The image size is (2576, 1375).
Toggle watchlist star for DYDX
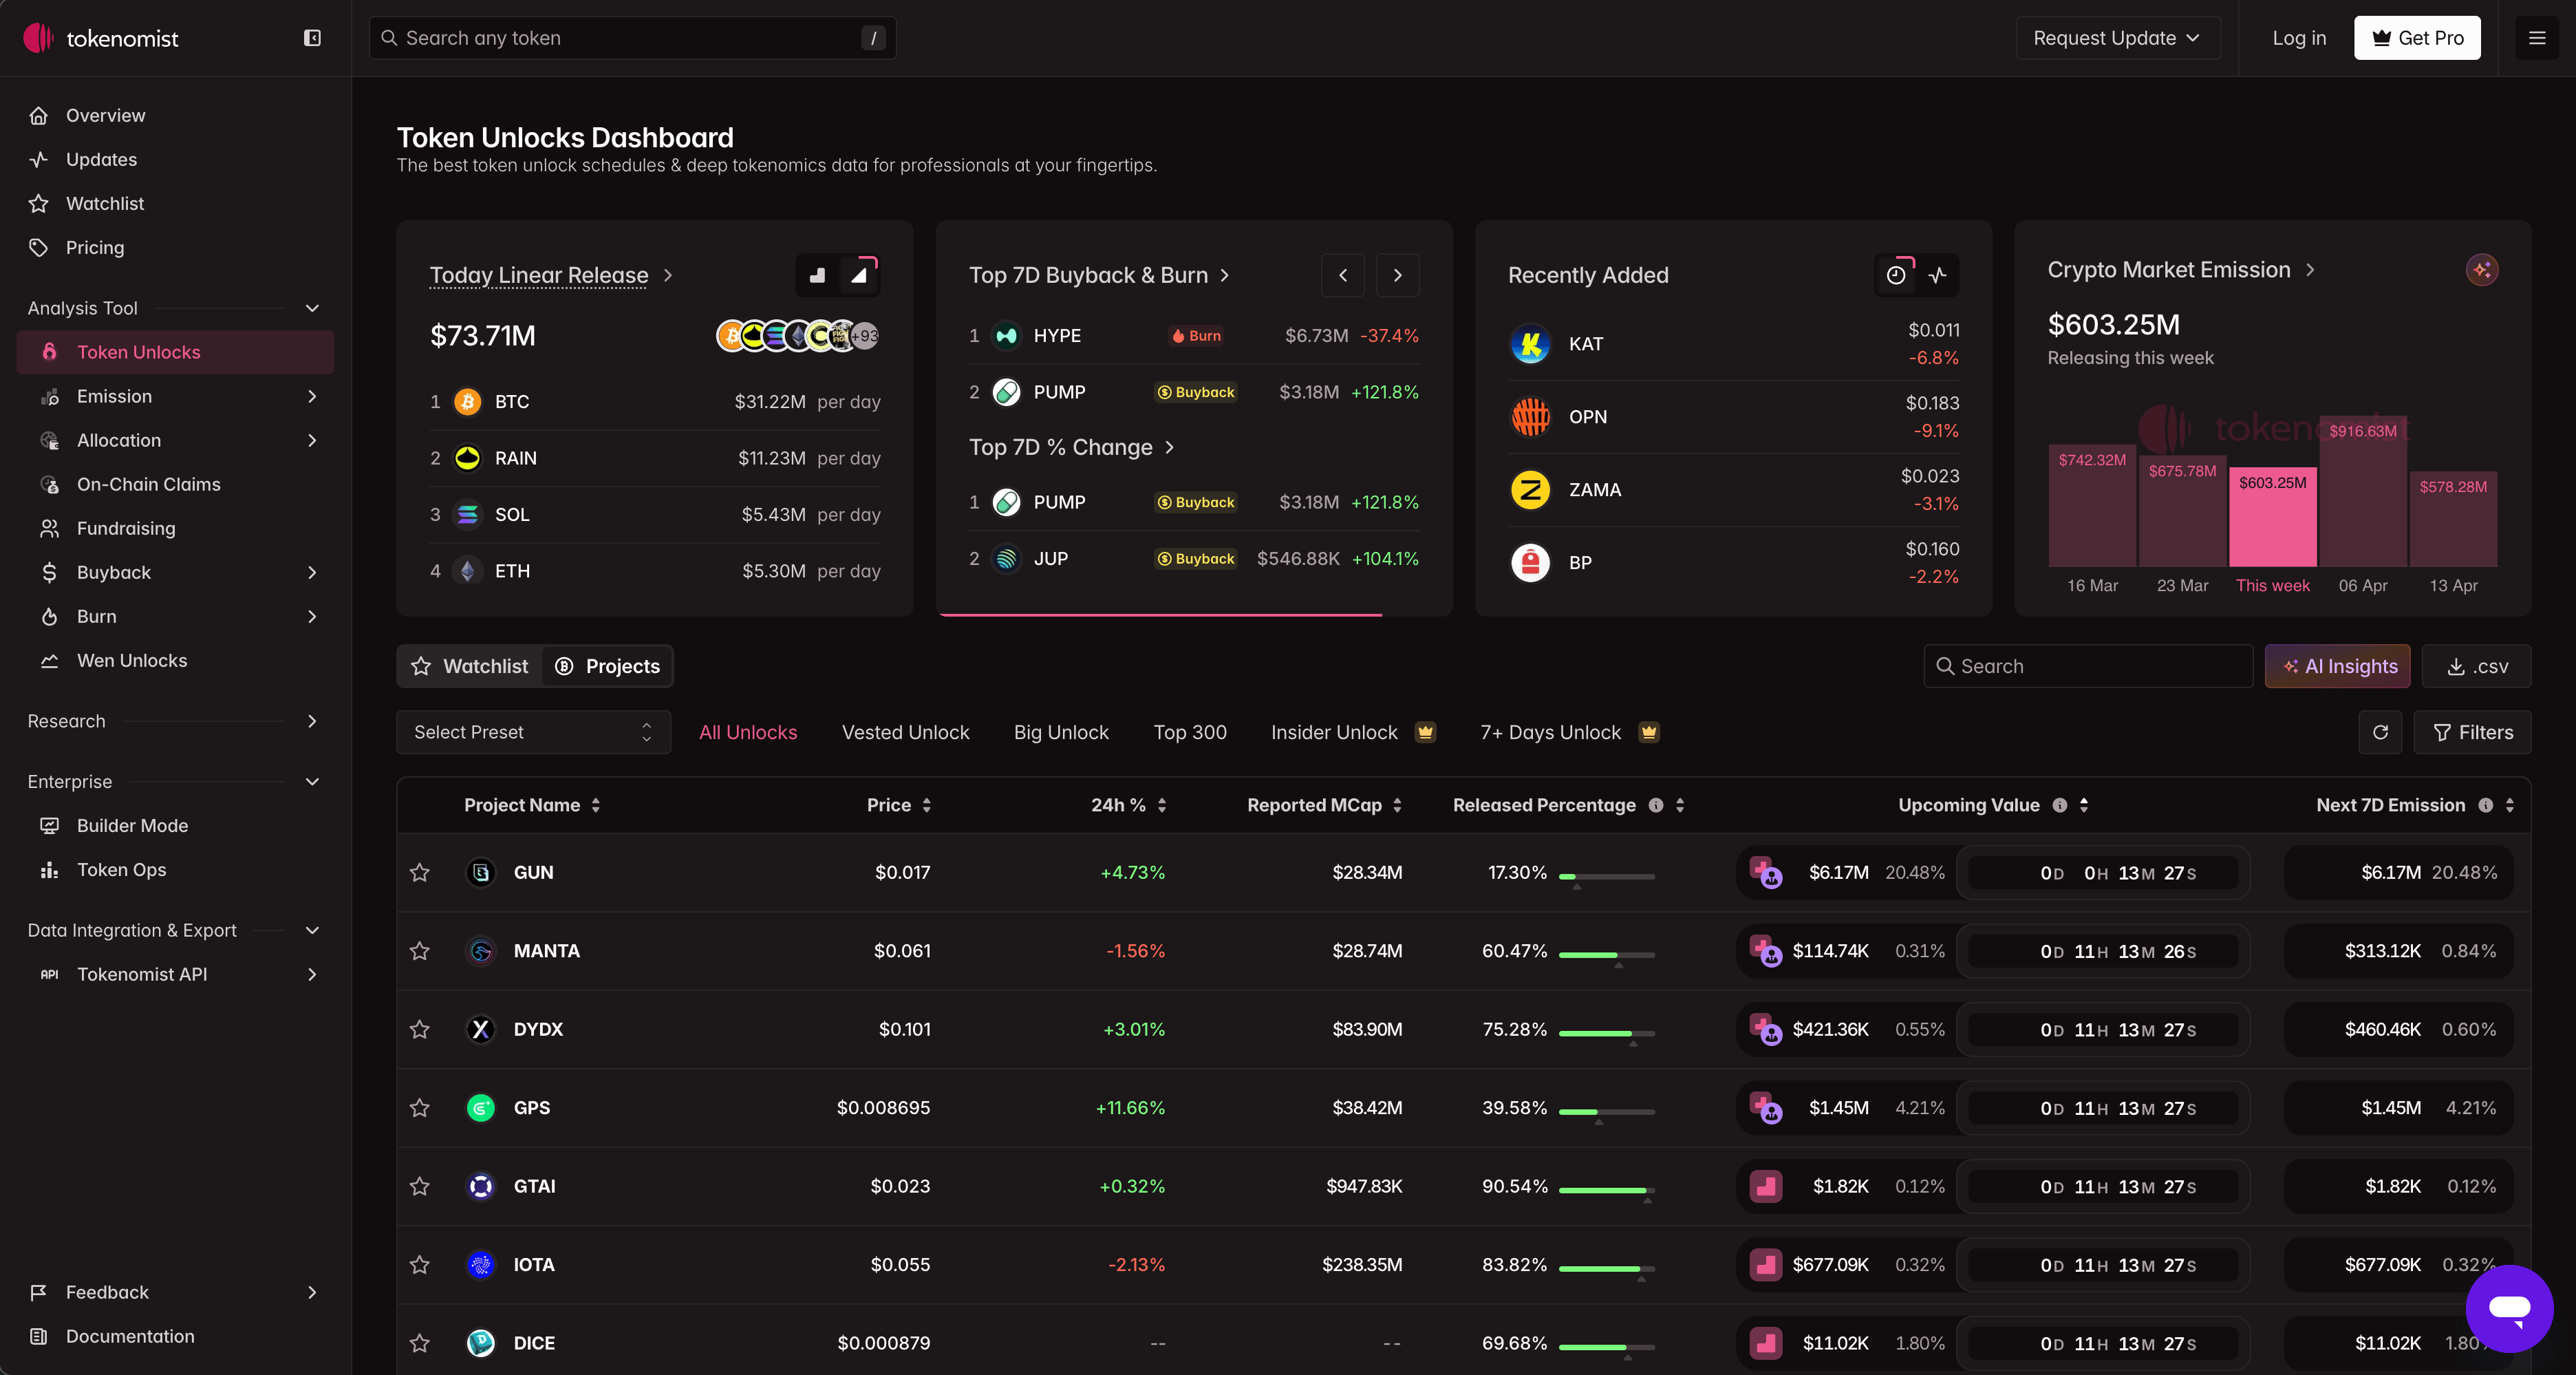(x=420, y=1029)
